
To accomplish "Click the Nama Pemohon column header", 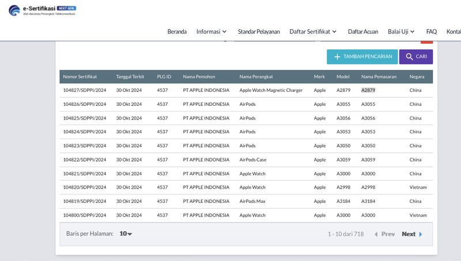I will (x=199, y=76).
